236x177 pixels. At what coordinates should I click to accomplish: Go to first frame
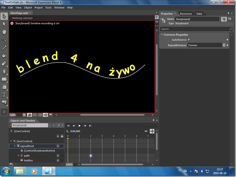click(x=68, y=125)
